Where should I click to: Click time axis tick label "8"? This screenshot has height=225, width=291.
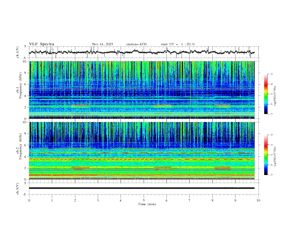(x=212, y=200)
